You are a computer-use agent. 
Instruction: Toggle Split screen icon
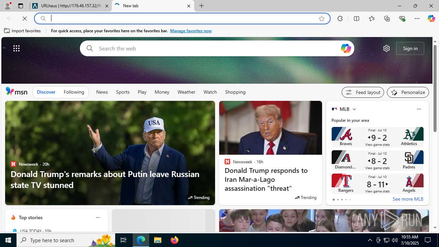click(356, 19)
